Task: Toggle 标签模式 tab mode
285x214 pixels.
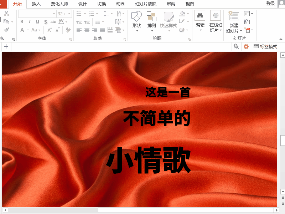Action: coord(265,47)
